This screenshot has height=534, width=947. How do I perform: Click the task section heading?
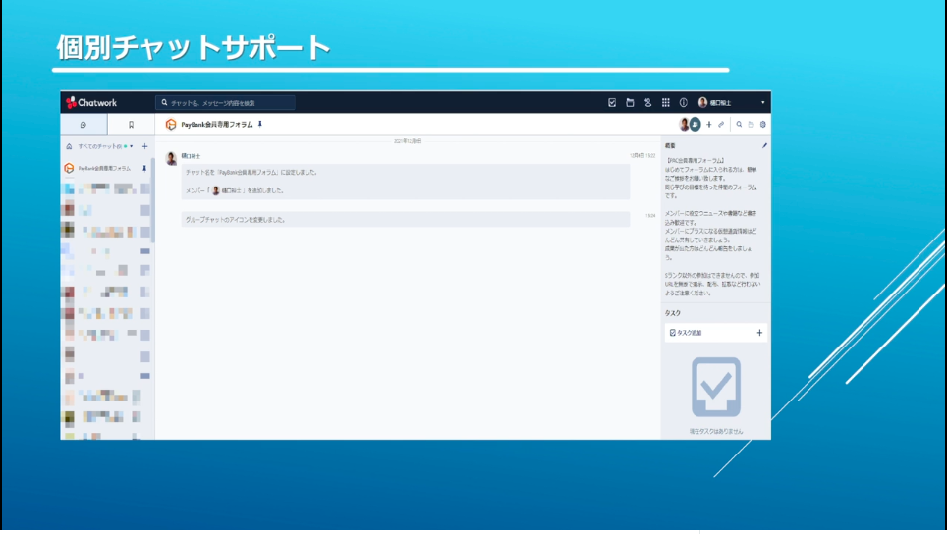pyautogui.click(x=672, y=313)
